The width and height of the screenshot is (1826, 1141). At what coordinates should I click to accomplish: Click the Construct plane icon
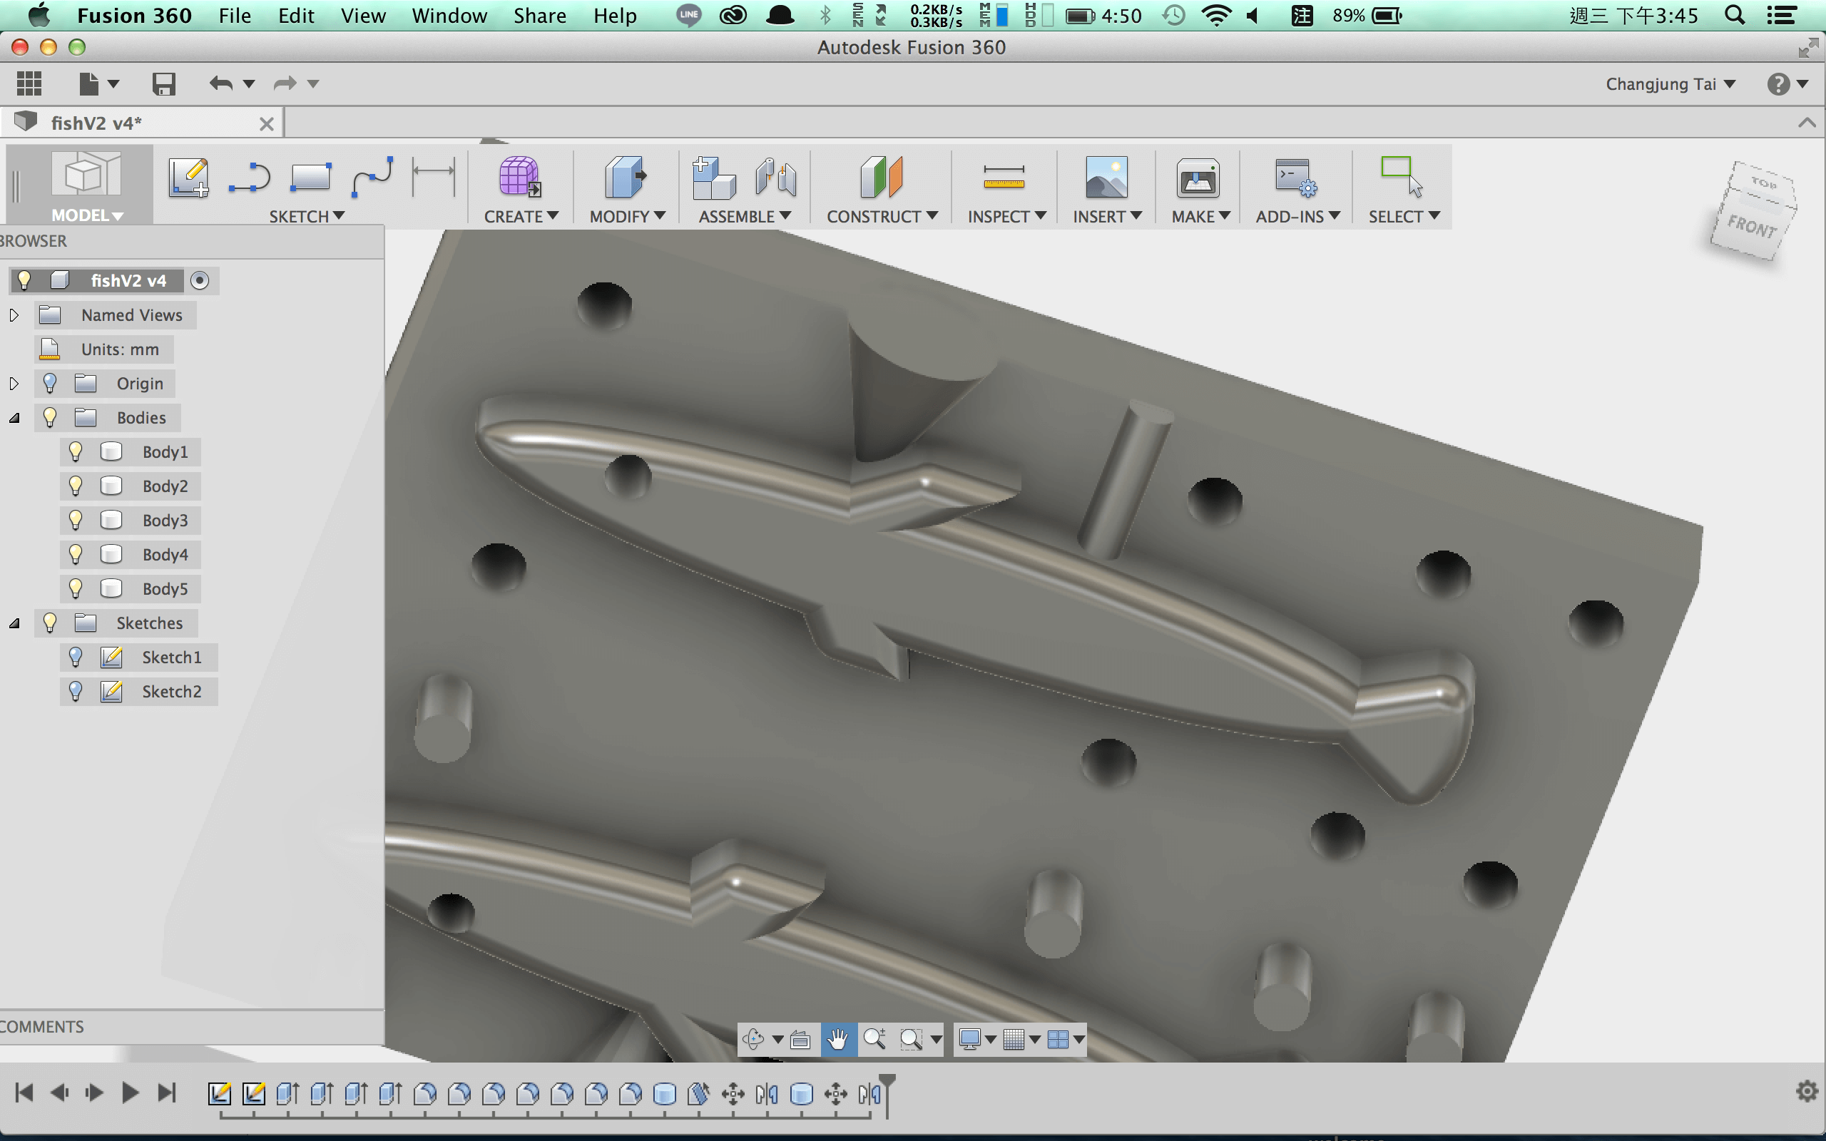click(881, 178)
